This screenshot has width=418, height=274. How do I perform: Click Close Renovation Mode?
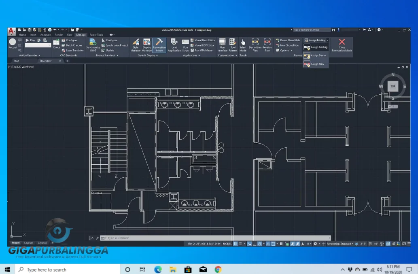[x=342, y=45]
